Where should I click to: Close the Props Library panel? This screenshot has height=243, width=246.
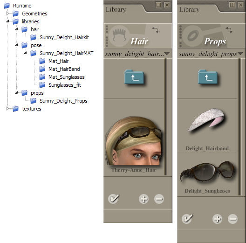coord(241,5)
